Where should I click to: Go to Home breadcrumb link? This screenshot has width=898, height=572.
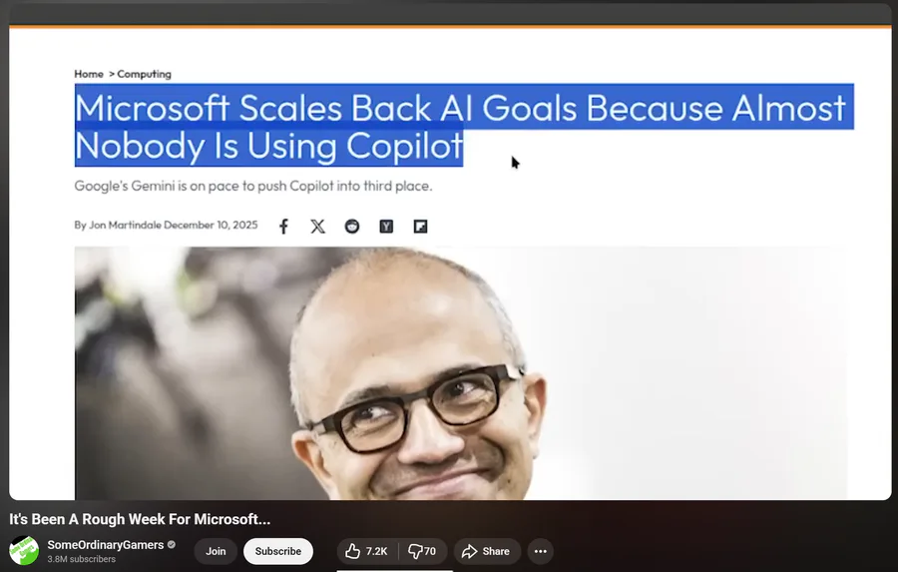point(89,74)
